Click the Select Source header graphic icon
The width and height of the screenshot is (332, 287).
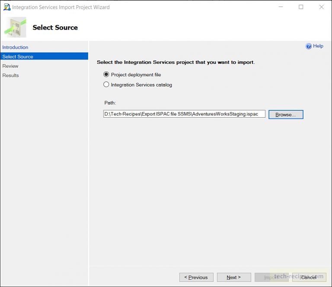(x=15, y=27)
